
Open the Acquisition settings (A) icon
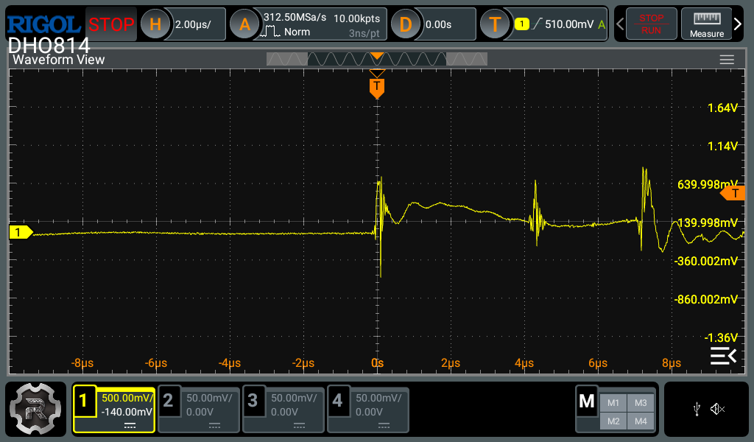[244, 24]
